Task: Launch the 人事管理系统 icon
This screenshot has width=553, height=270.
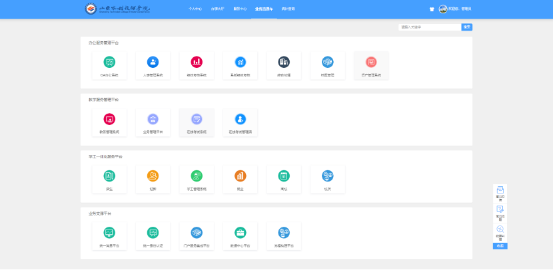Action: click(153, 62)
